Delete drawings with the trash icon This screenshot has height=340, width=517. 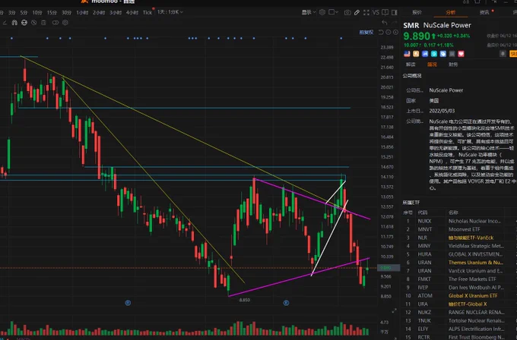(x=43, y=23)
